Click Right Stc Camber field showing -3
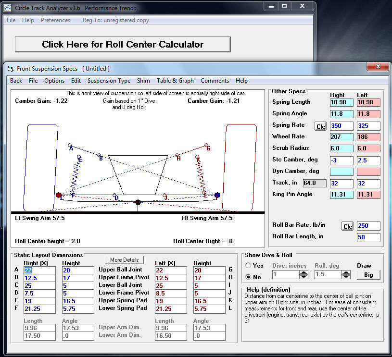This screenshot has width=392, height=357. pos(341,160)
